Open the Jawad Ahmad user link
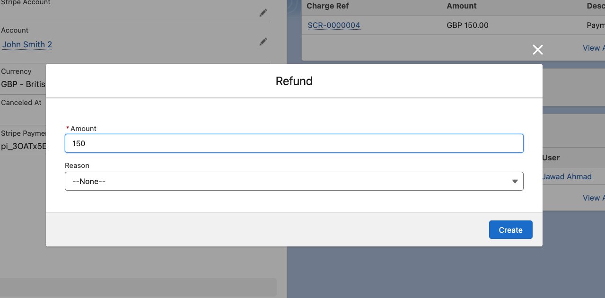This screenshot has width=605, height=298. 567,176
